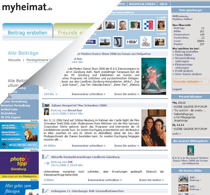Click lesen Sie weiter under Konjunkturumfrage article
This screenshot has width=210, height=195.
152,180
